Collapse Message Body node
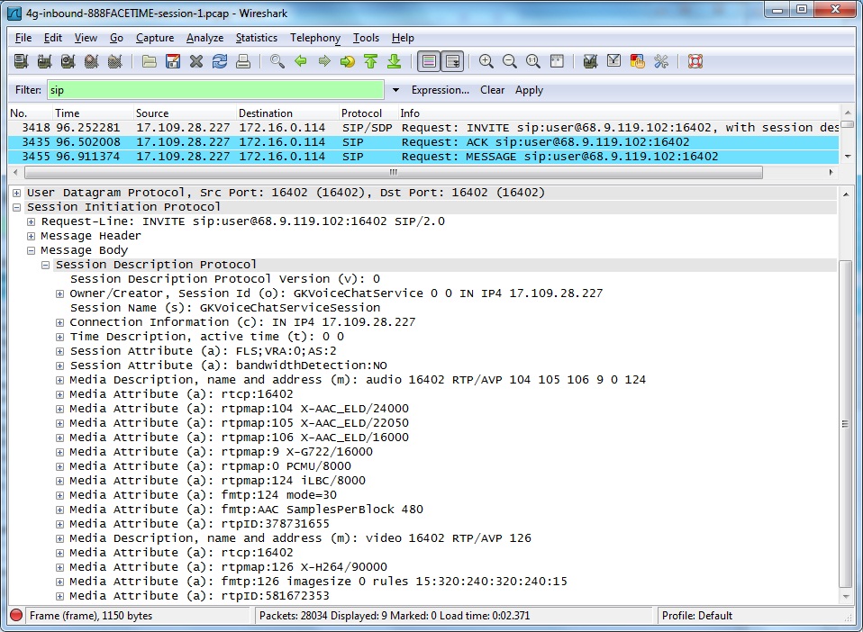This screenshot has height=632, width=863. click(31, 250)
